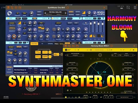Image resolution: width=138 pixels, height=103 pixels.
Task: Click Decay D fader in AMP ENV
Action: coord(95,23)
